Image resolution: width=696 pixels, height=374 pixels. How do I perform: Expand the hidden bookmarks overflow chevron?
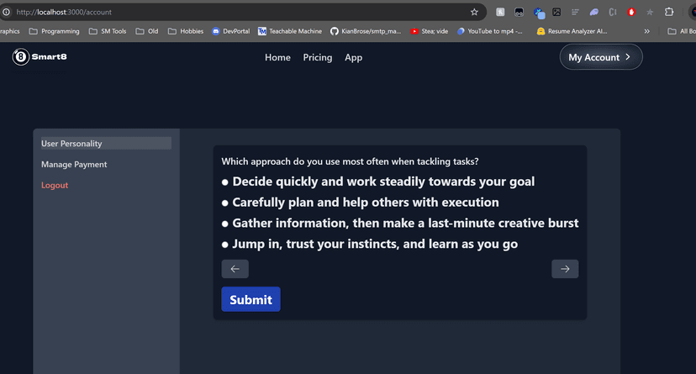tap(646, 31)
